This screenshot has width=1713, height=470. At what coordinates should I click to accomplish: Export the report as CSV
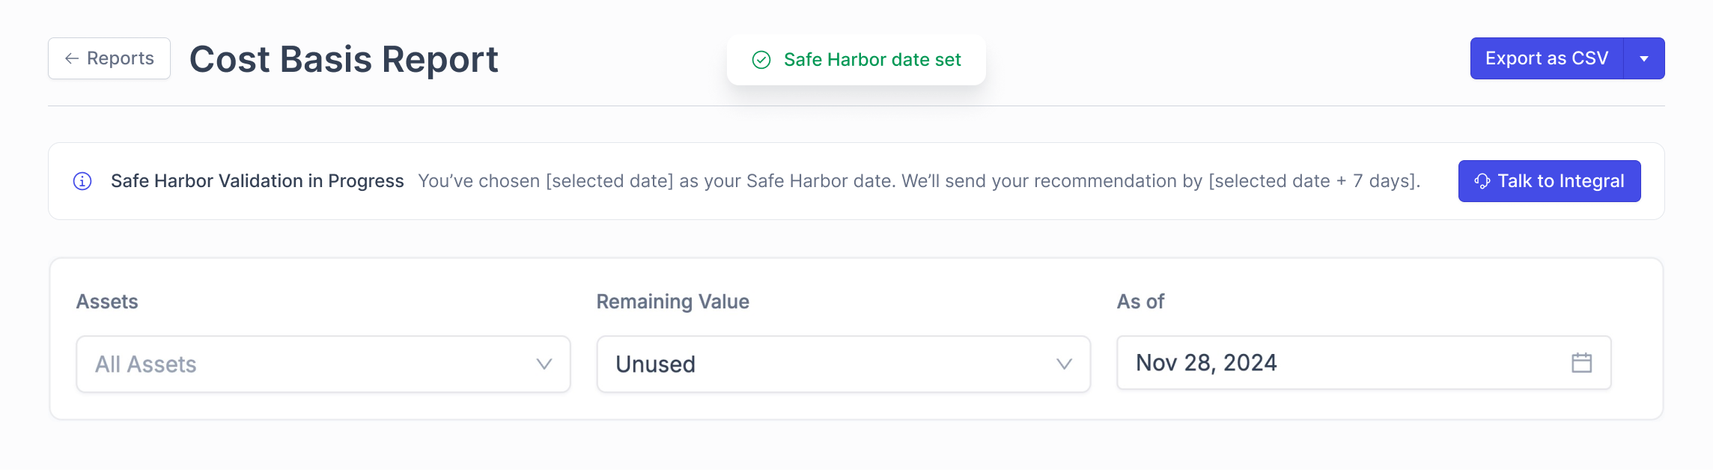[1546, 58]
